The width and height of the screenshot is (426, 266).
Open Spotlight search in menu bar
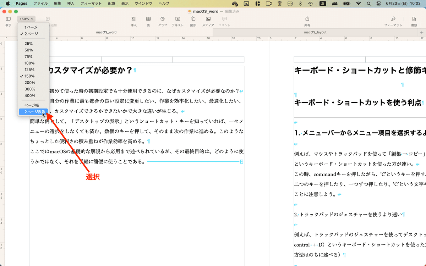pyautogui.click(x=369, y=3)
